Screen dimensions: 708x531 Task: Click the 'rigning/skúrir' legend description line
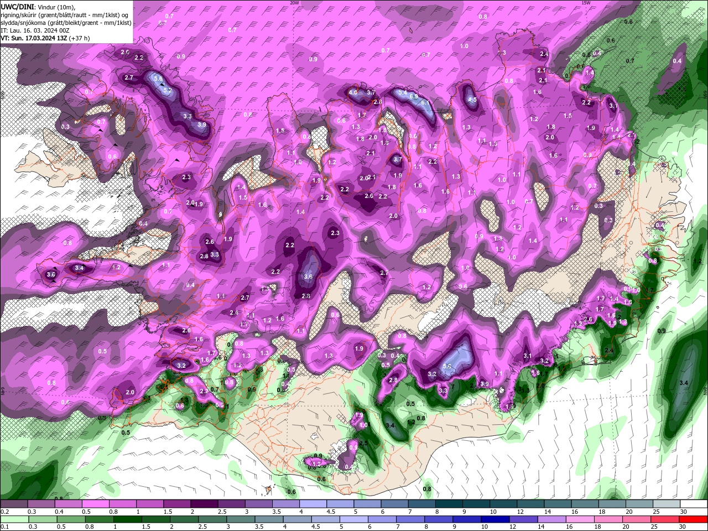pos(65,14)
